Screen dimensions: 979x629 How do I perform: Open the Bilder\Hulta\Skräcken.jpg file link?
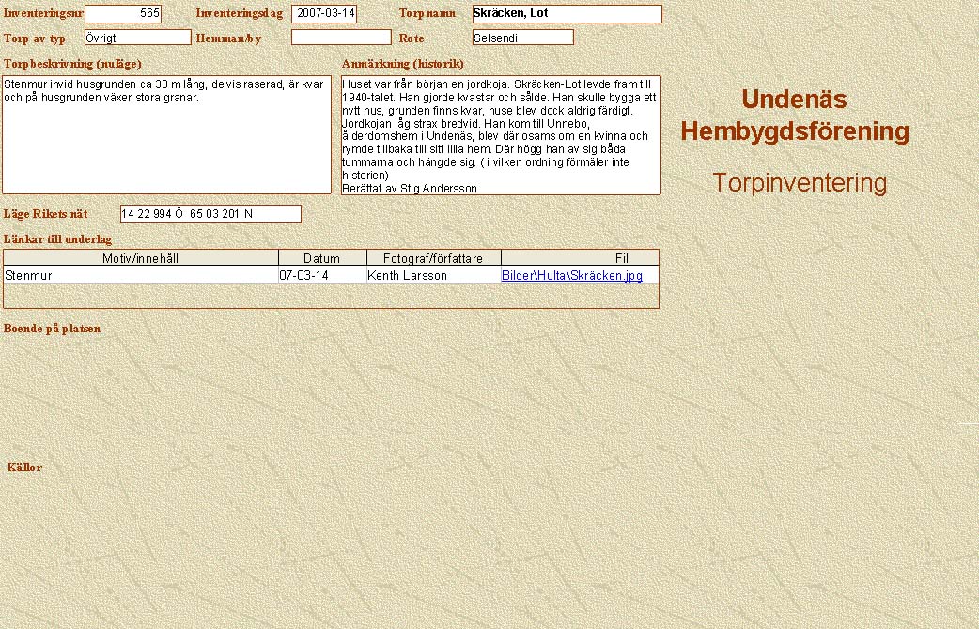point(571,276)
